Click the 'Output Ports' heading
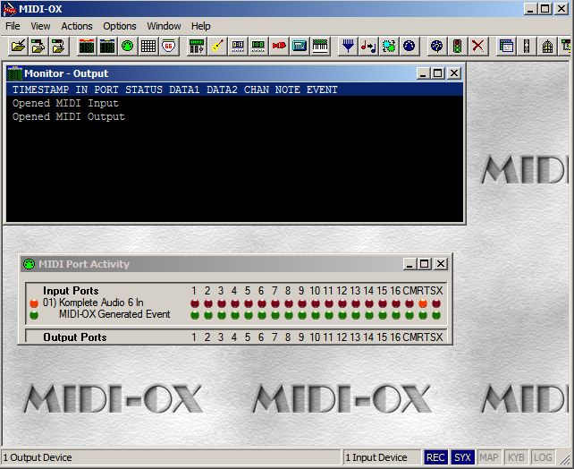Screen dimensions: 574x469 coord(75,337)
